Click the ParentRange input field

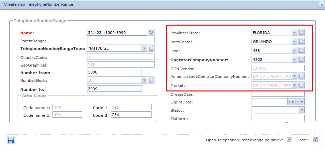[121, 40]
